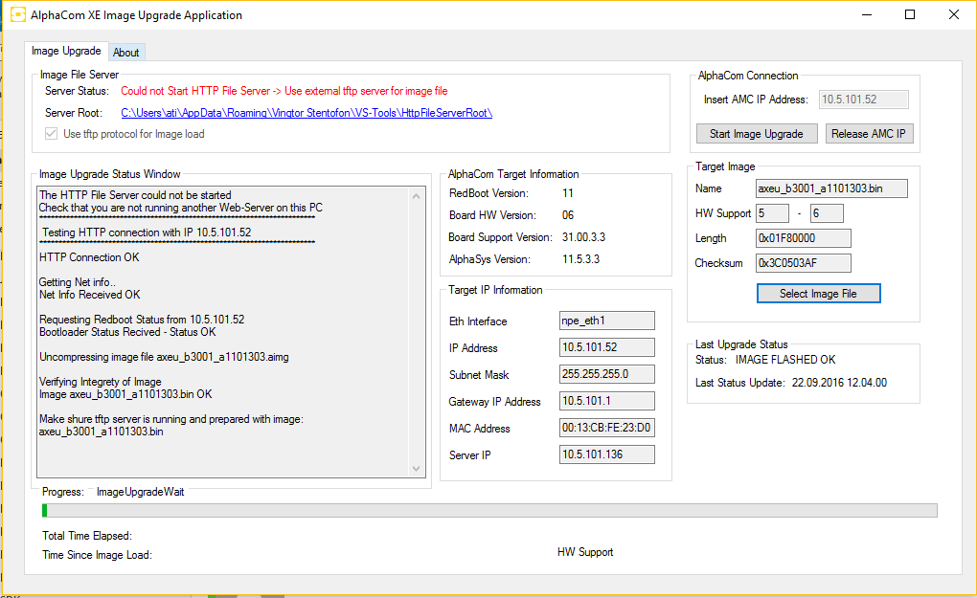
Task: Click the Release AMC IP button
Action: click(x=869, y=134)
